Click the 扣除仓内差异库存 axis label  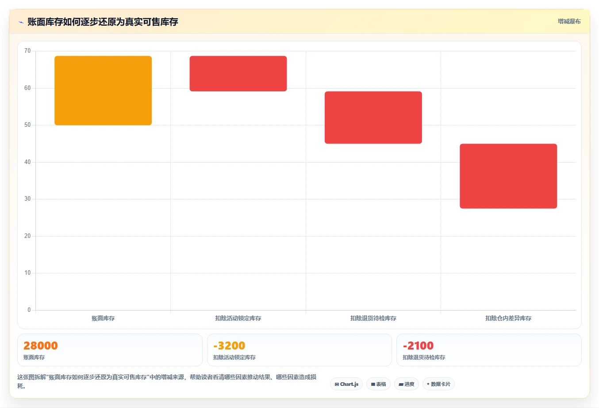click(x=508, y=318)
